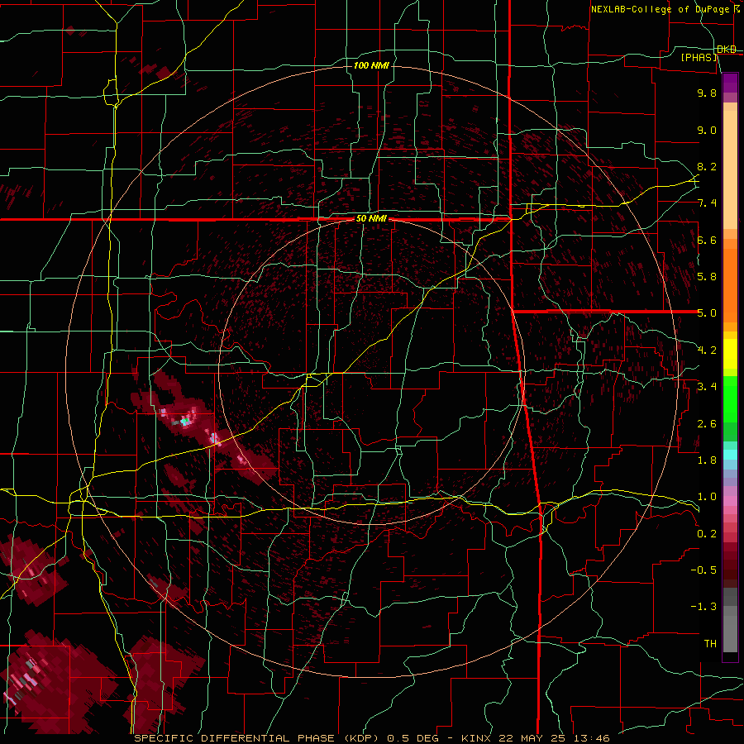Click the -1.3 legend scale value
The width and height of the screenshot is (744, 744).
coord(703,607)
